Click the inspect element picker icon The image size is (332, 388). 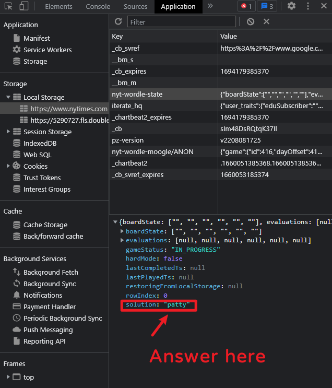[x=9, y=6]
